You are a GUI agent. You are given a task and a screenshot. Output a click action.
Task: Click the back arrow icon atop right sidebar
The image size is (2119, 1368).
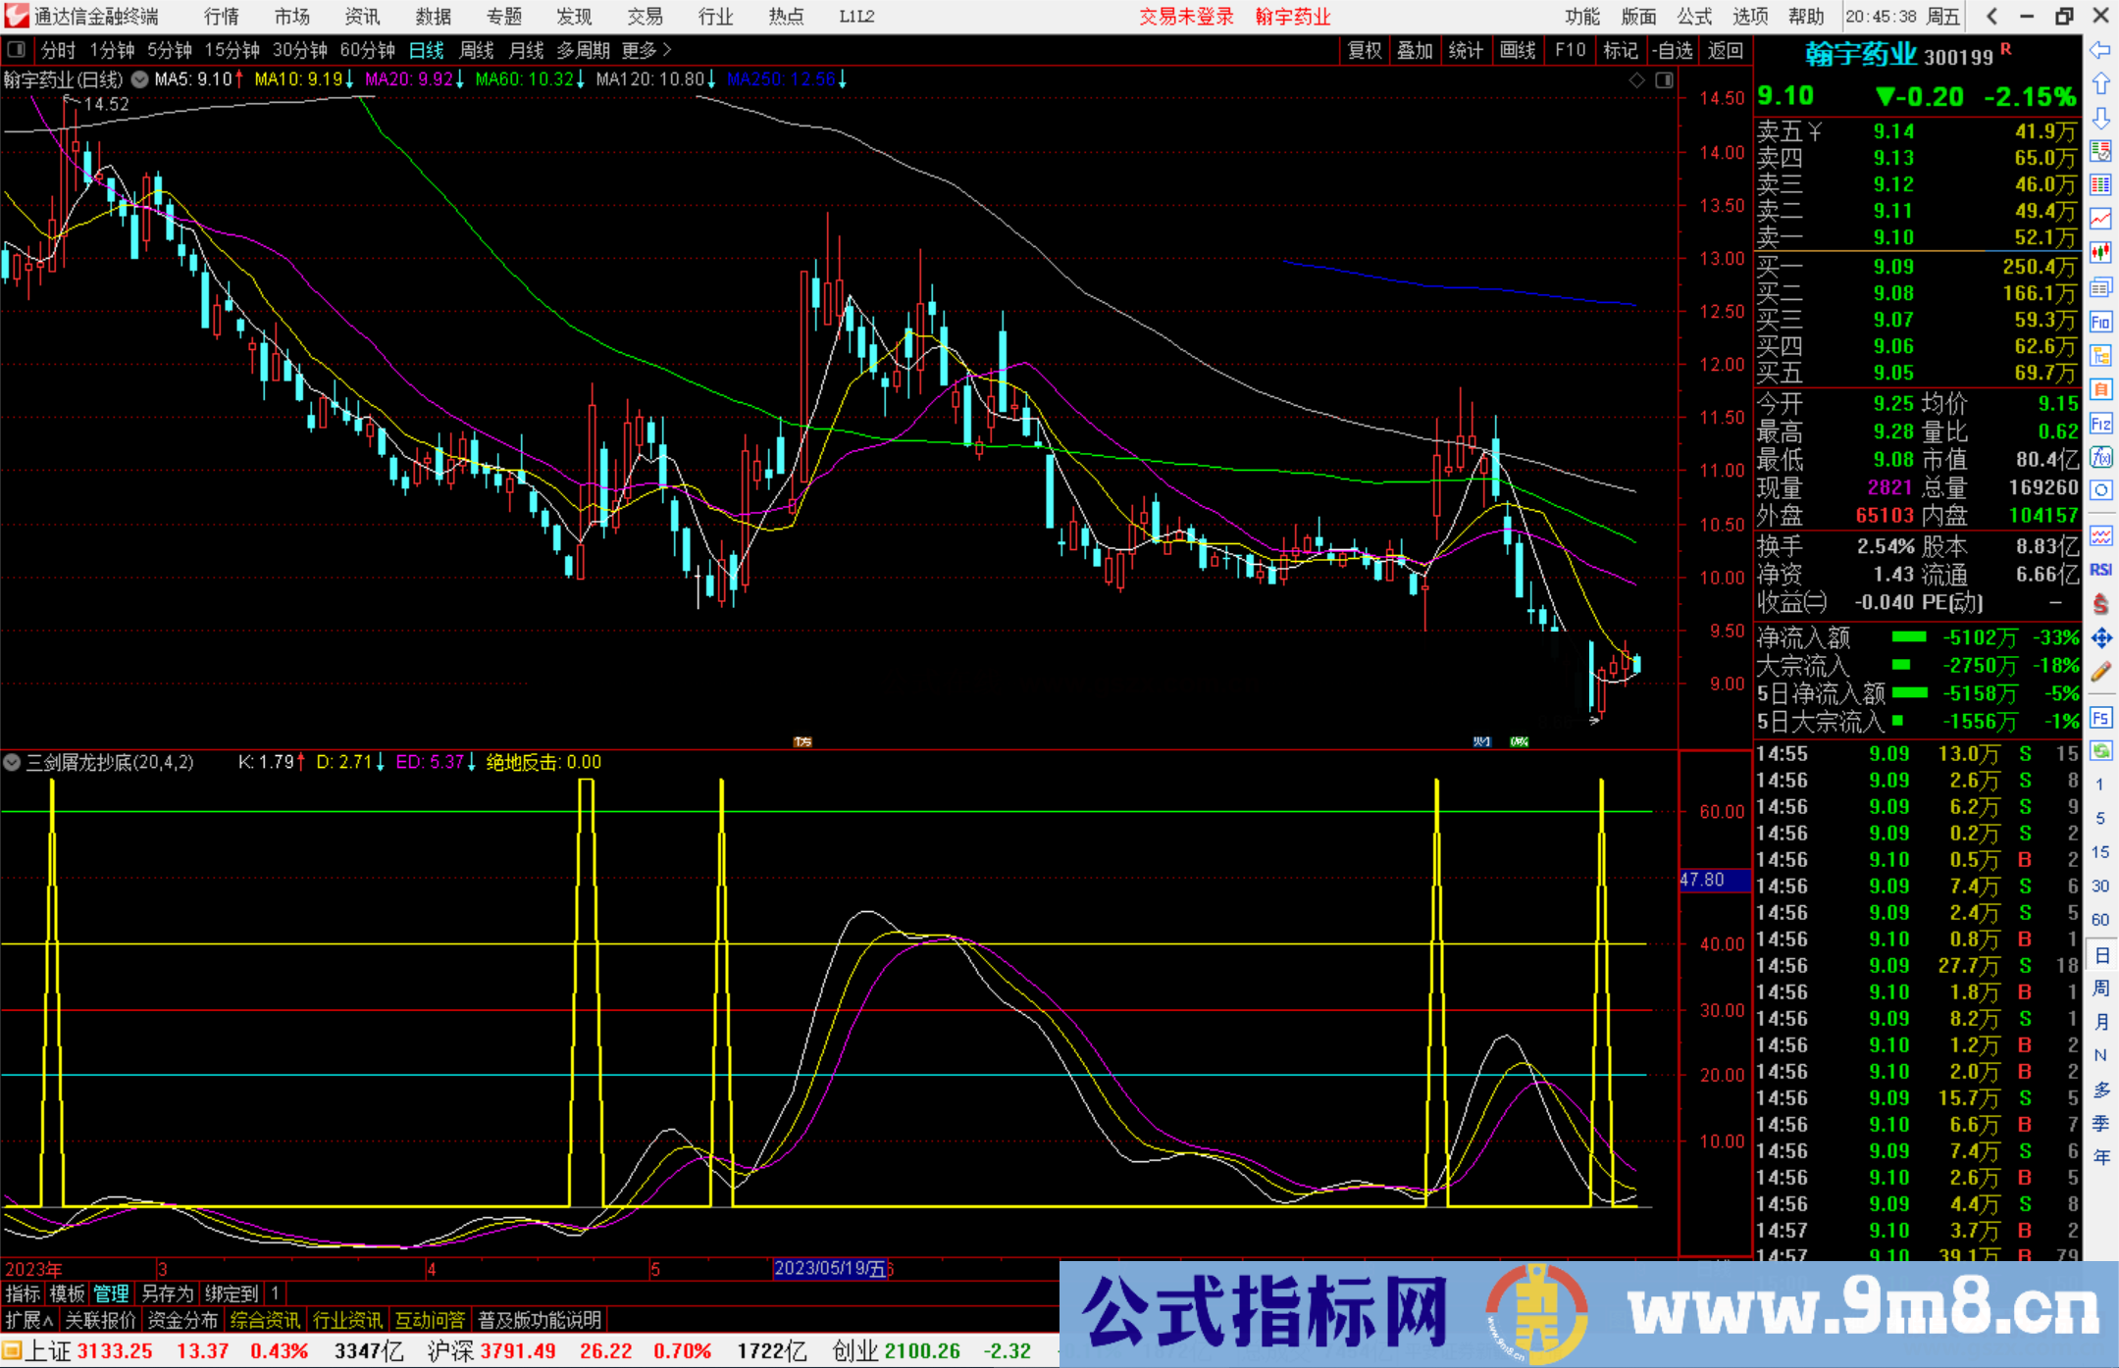(2101, 53)
